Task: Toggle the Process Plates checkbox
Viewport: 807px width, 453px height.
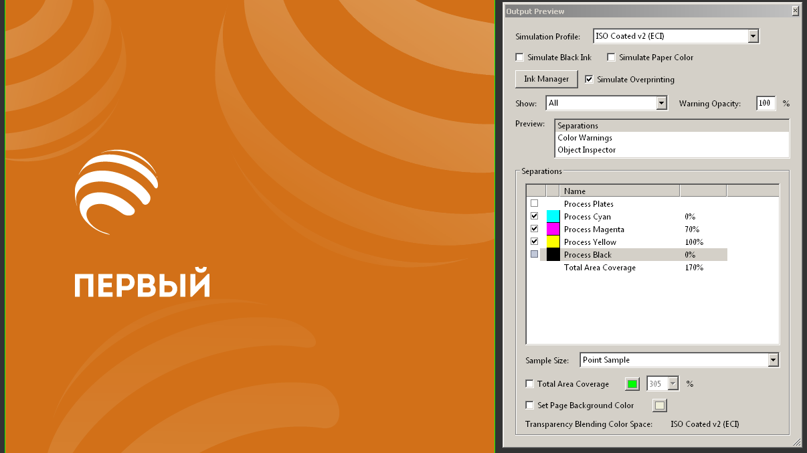Action: (x=534, y=203)
